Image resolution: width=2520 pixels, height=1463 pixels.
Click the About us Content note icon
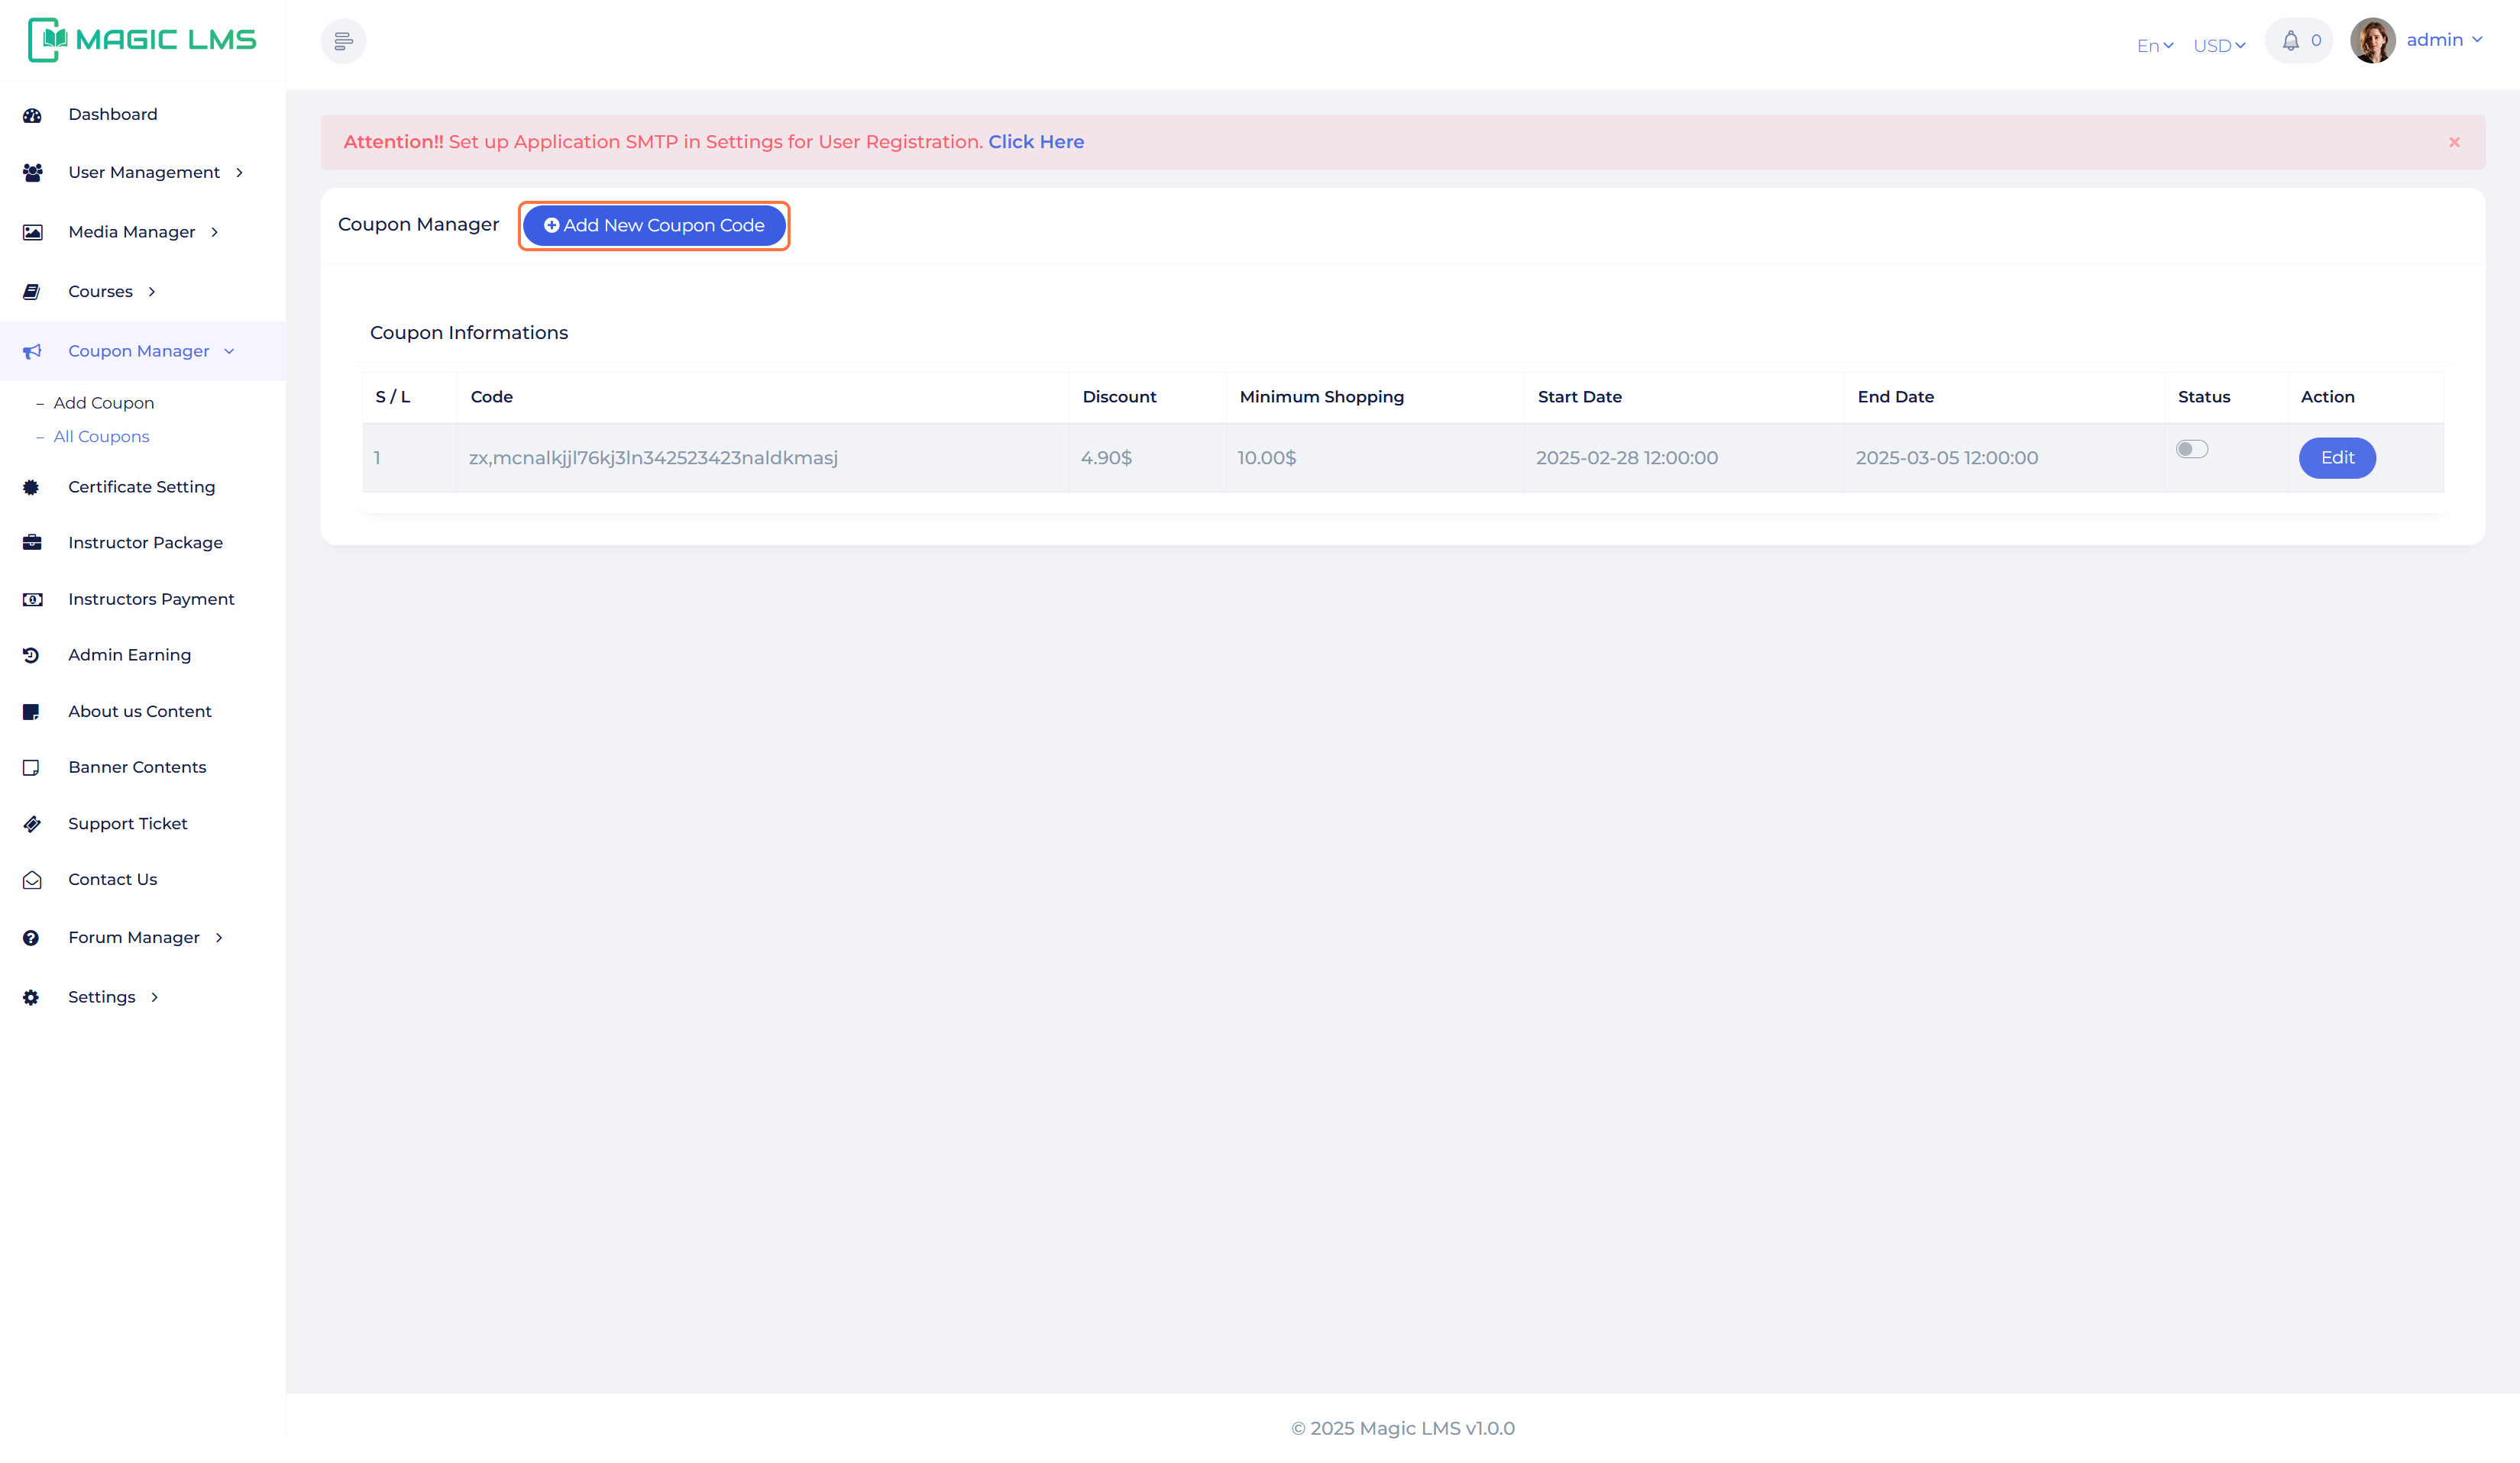[31, 712]
